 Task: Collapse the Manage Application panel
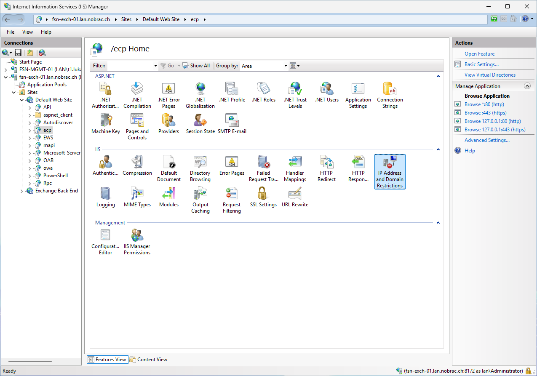[x=527, y=86]
